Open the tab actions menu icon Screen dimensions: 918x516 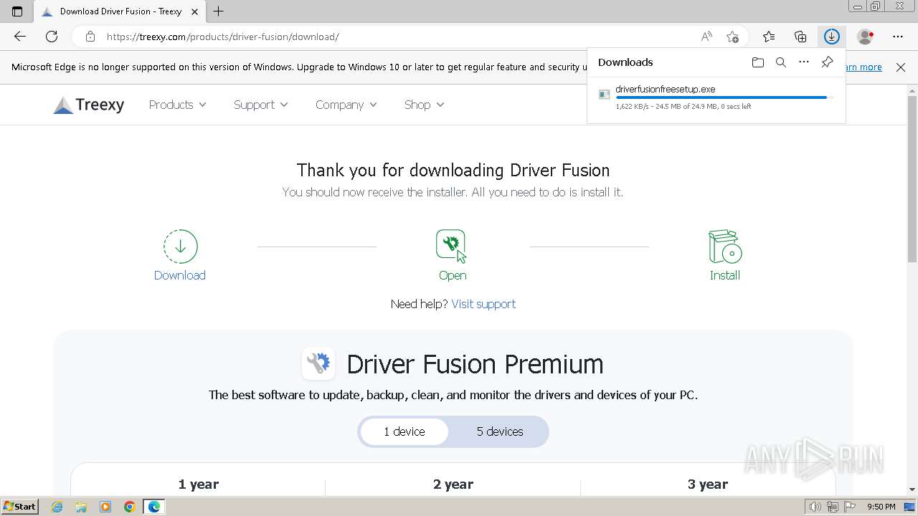click(x=17, y=11)
